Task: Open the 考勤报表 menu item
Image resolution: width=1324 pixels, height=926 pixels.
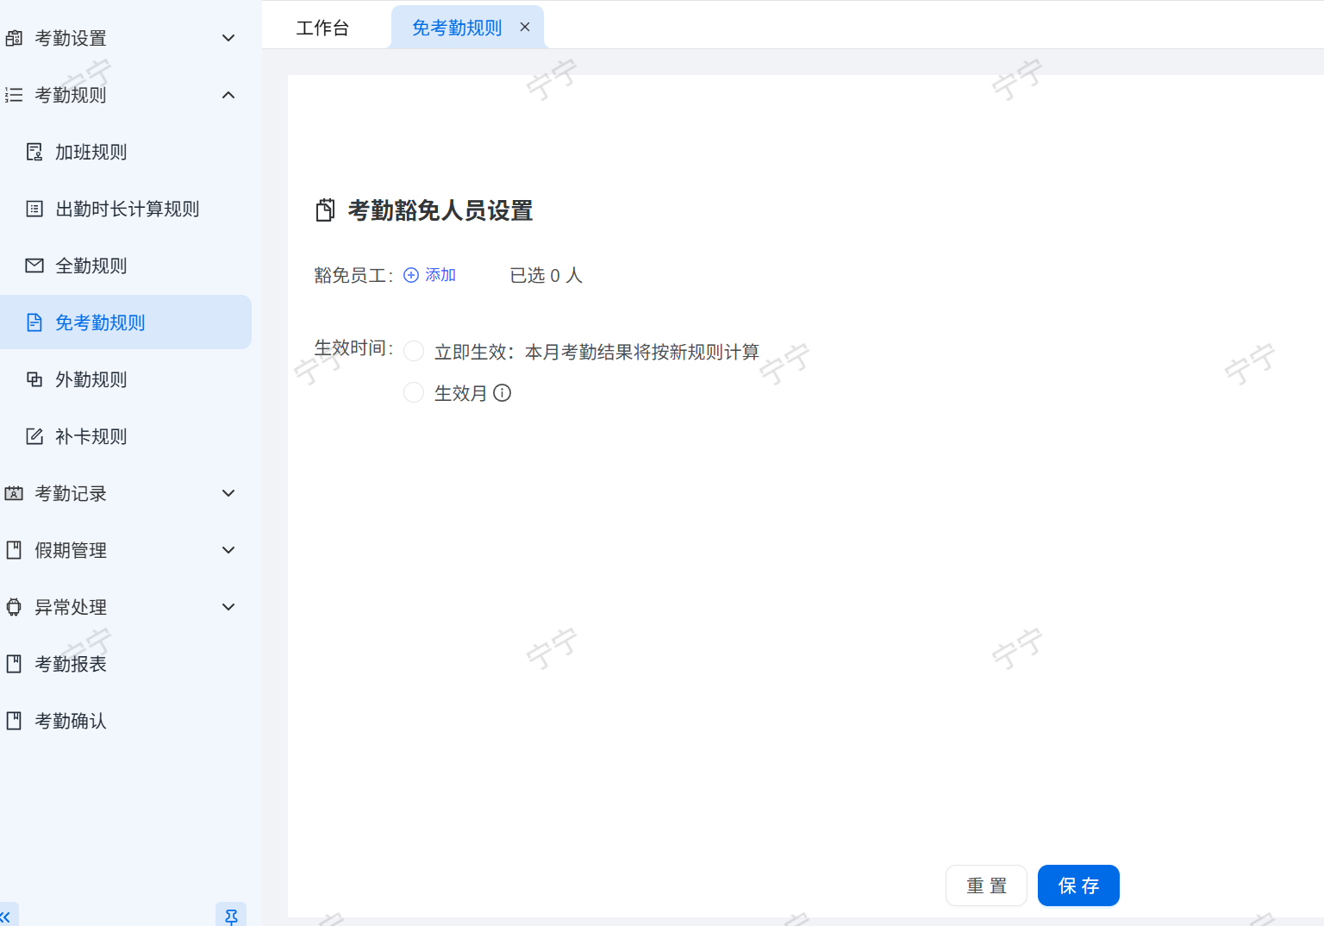Action: [x=71, y=664]
